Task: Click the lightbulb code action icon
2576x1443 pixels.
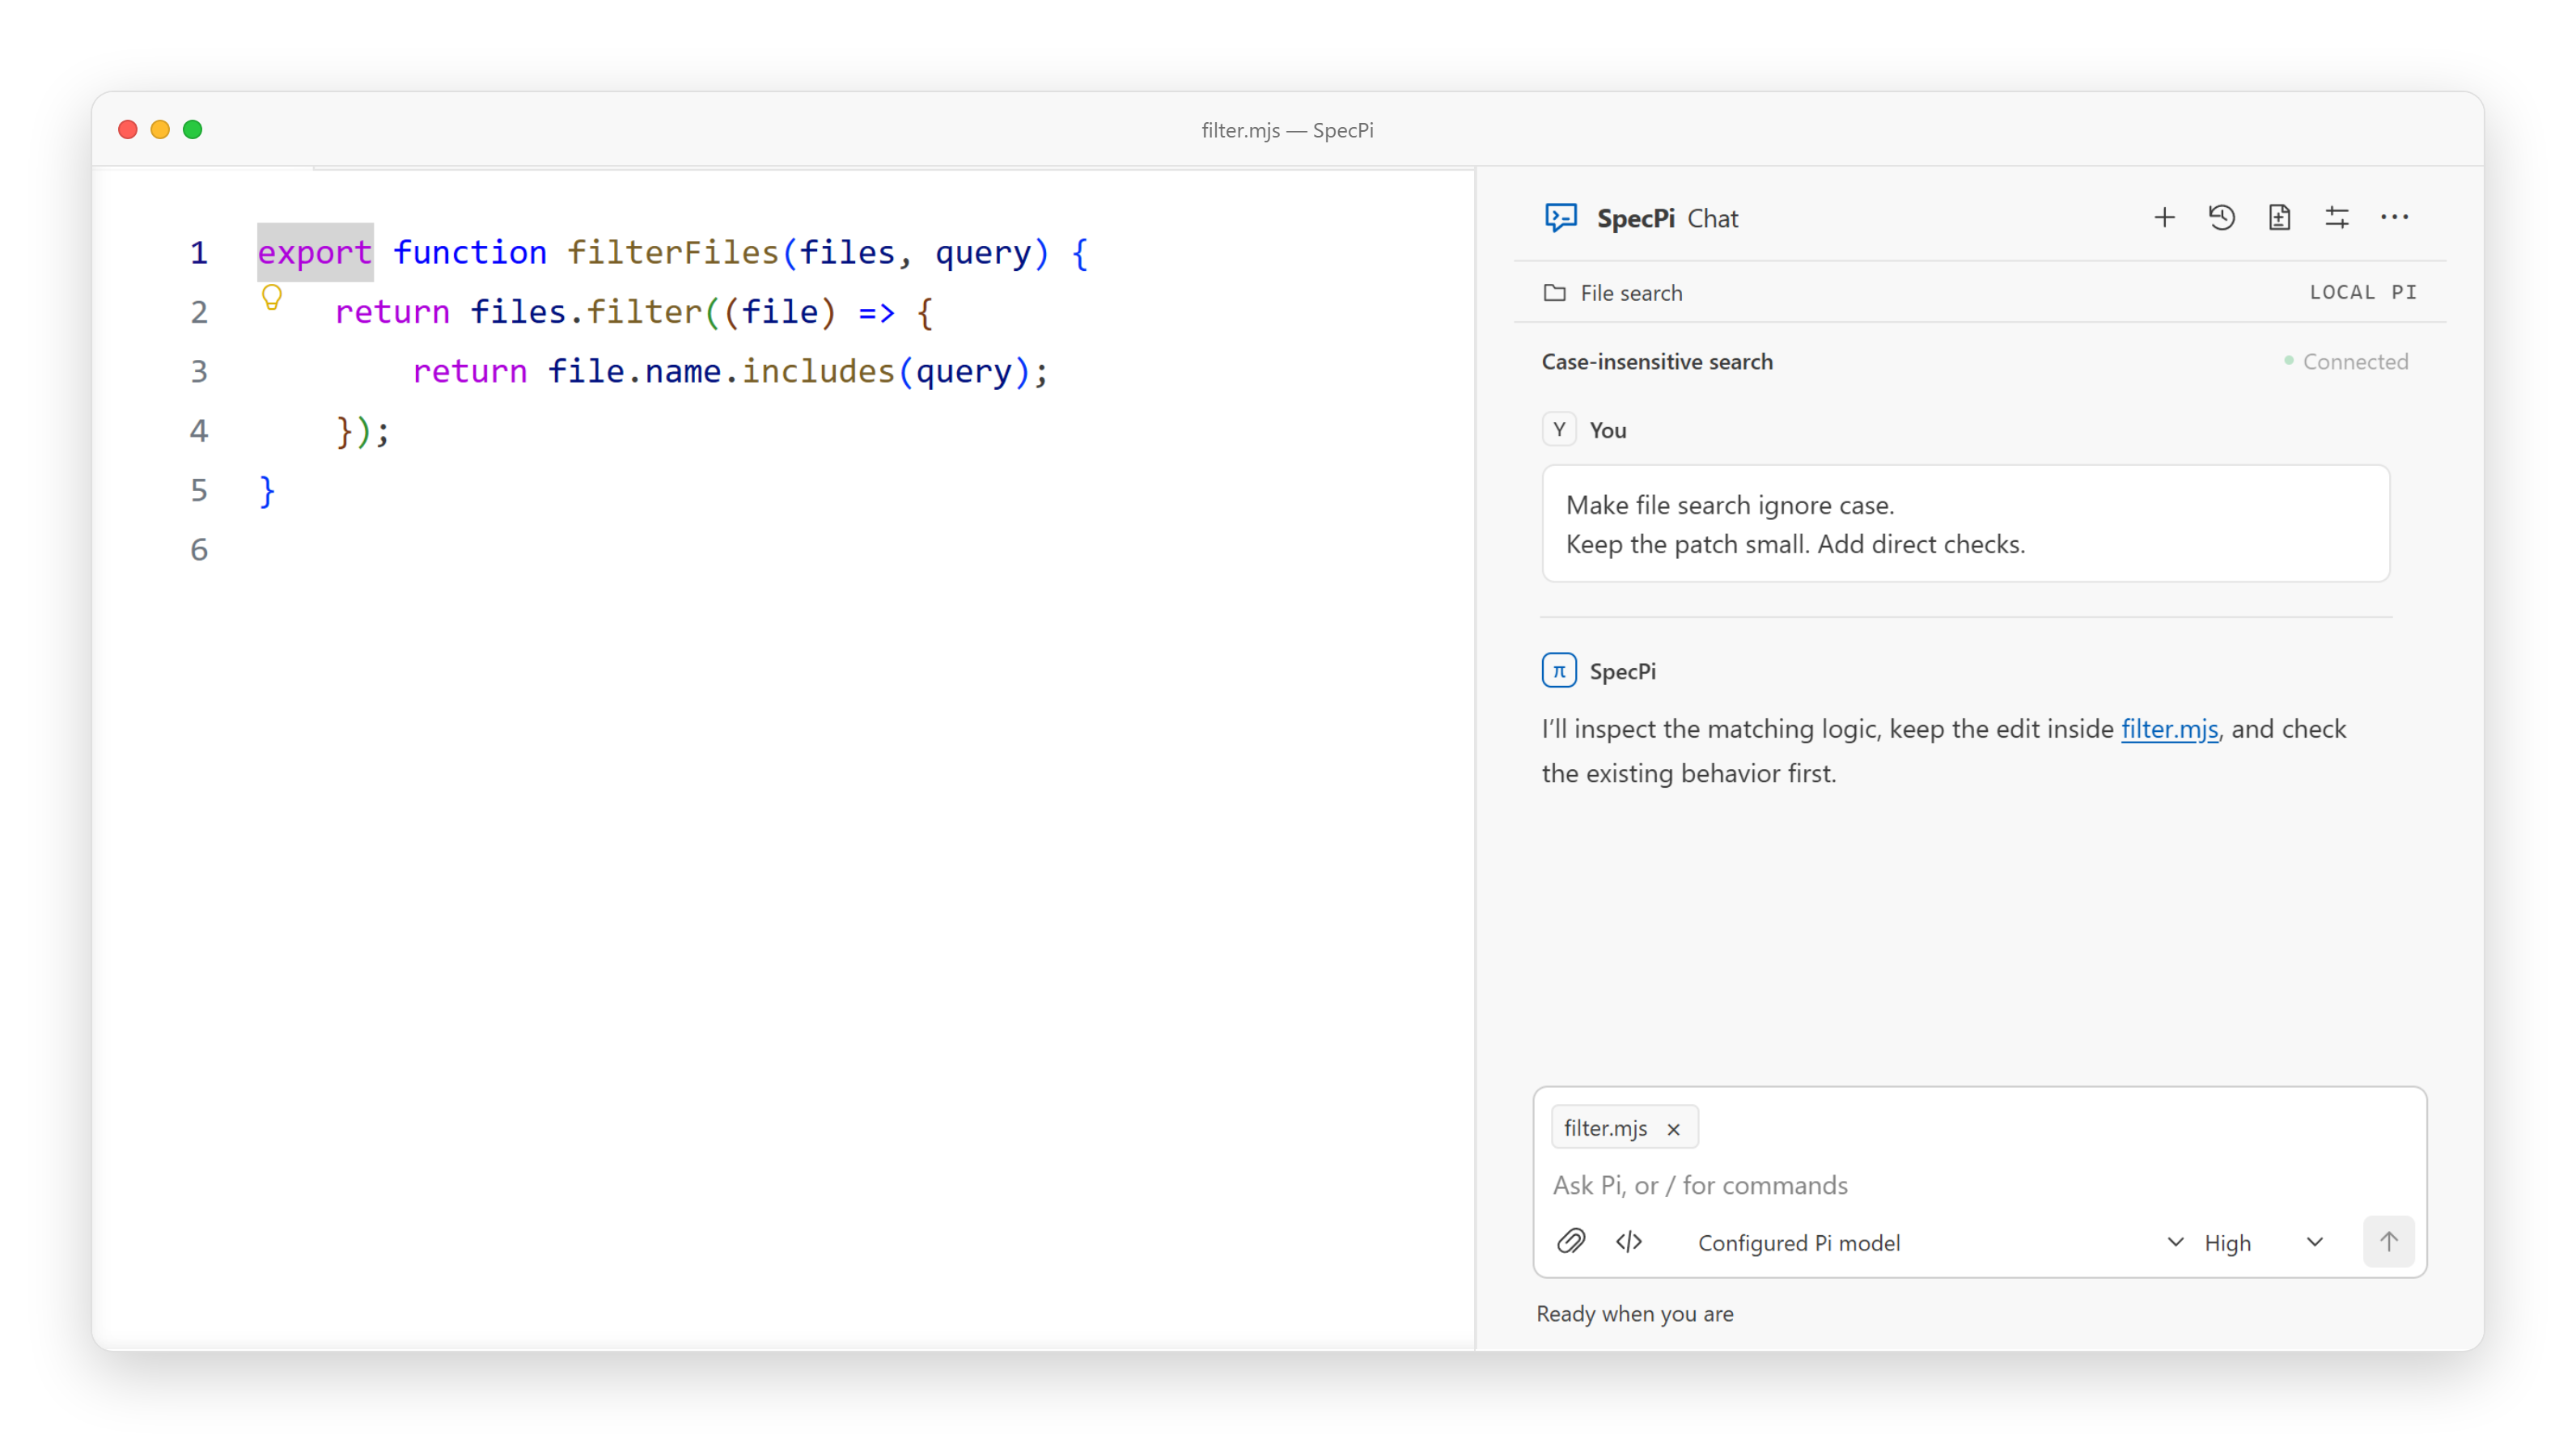Action: click(271, 297)
